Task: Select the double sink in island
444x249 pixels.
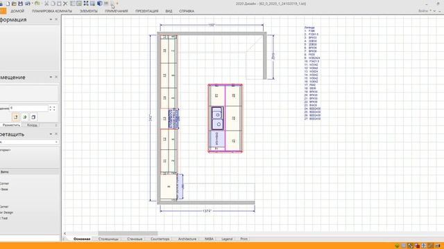Action: [217, 118]
